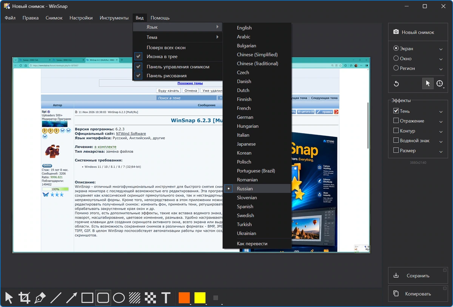Enable the Размер effect checkbox
Image resolution: width=453 pixels, height=307 pixels.
tap(396, 150)
